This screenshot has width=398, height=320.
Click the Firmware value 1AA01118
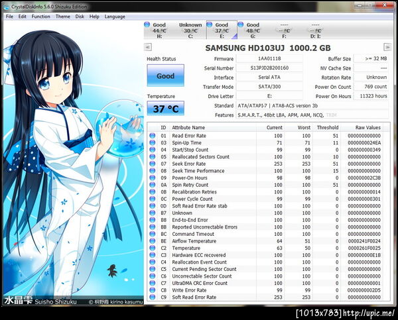coord(269,58)
